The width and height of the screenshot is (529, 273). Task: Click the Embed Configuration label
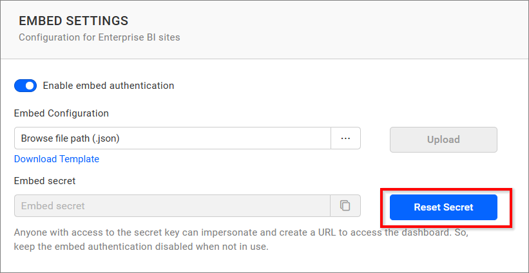coord(61,113)
